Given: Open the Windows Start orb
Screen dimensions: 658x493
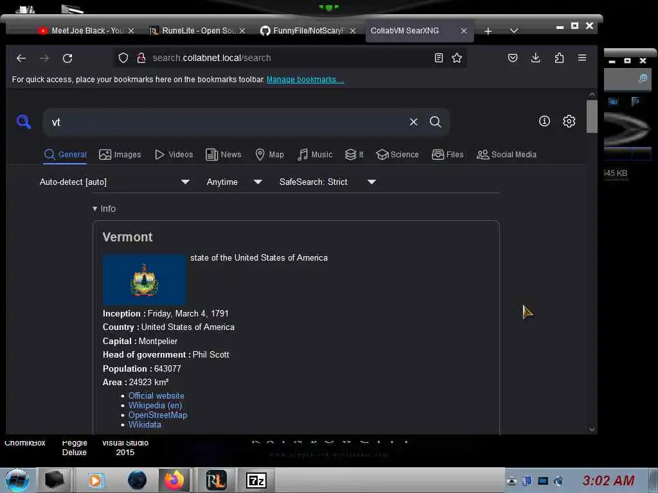Looking at the screenshot, I should (x=17, y=480).
